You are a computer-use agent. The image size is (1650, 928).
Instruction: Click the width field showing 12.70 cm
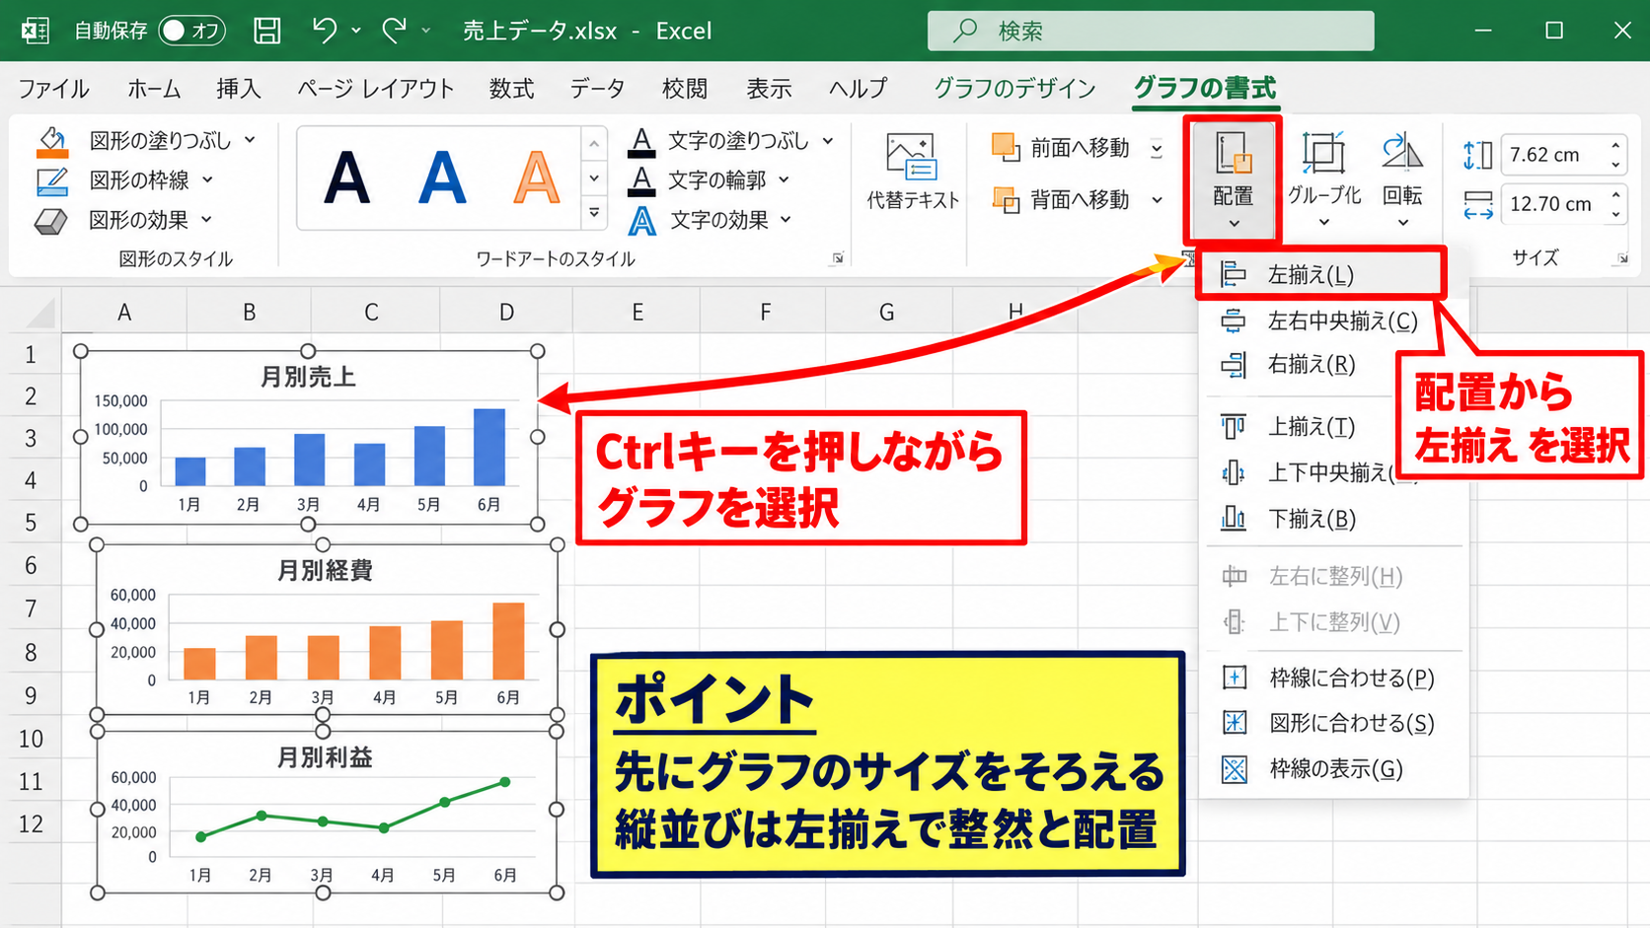tap(1553, 204)
